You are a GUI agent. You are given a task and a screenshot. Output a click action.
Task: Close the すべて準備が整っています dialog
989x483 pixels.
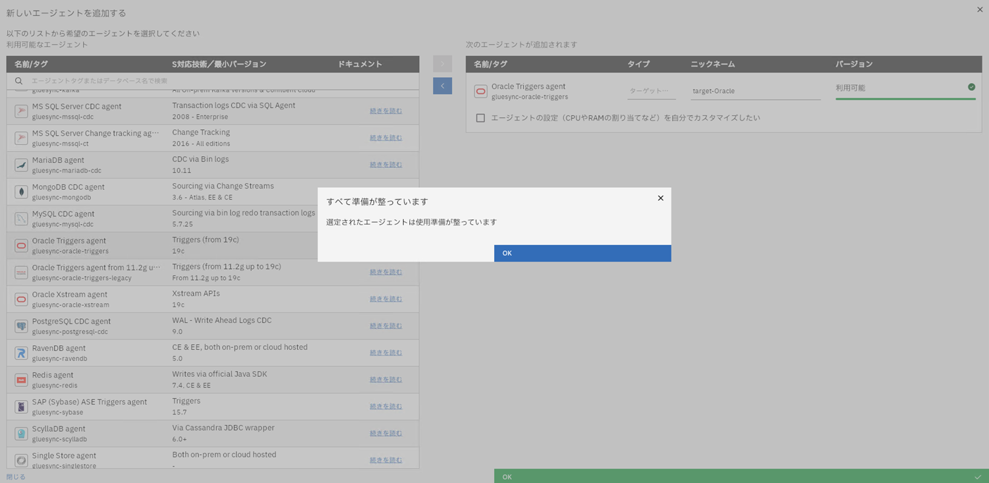click(x=660, y=198)
